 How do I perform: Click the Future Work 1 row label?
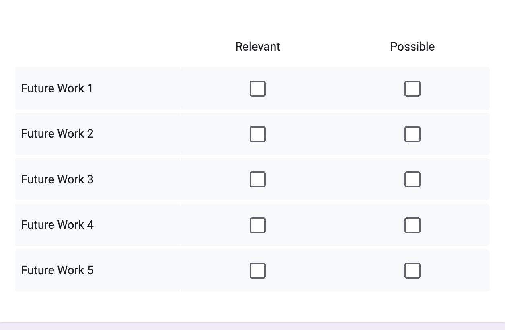[x=57, y=88]
